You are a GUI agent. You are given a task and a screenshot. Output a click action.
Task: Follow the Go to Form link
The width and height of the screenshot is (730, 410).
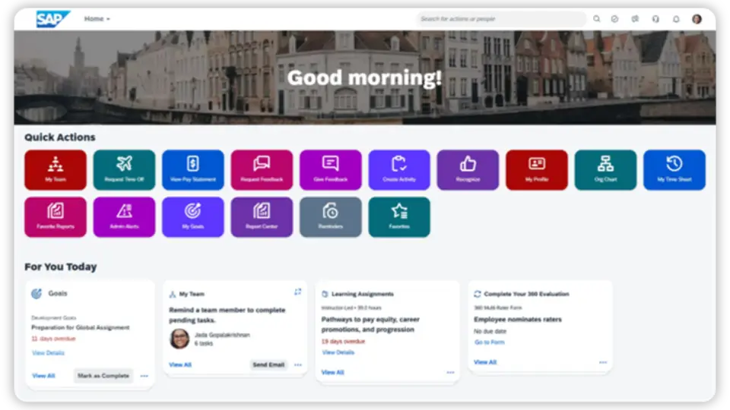[x=490, y=342]
